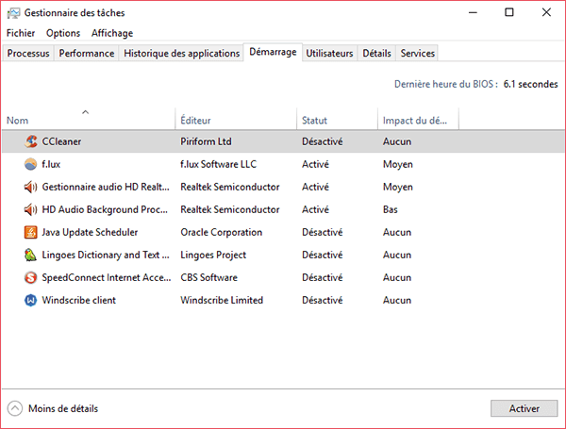Click the Lingoes Dictionary parrot icon
The width and height of the screenshot is (566, 429).
pyautogui.click(x=31, y=256)
